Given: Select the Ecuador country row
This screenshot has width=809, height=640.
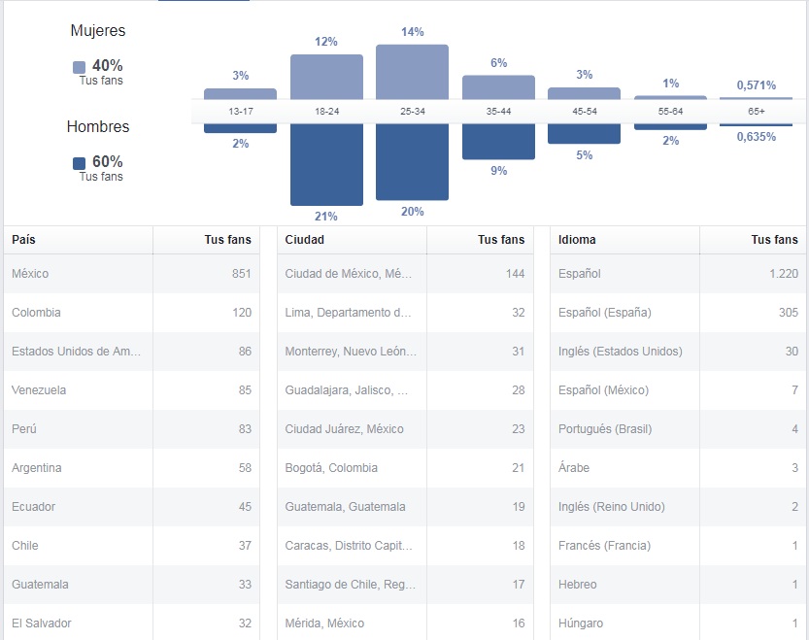Looking at the screenshot, I should pyautogui.click(x=131, y=507).
